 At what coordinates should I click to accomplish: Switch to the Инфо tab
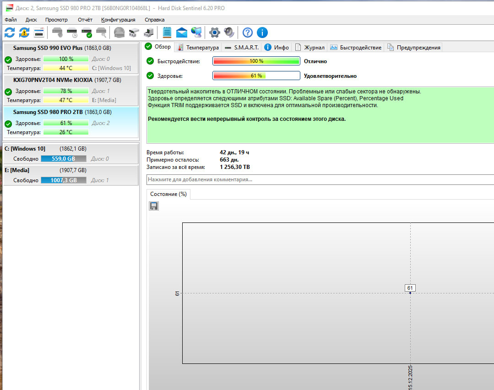[x=277, y=47]
